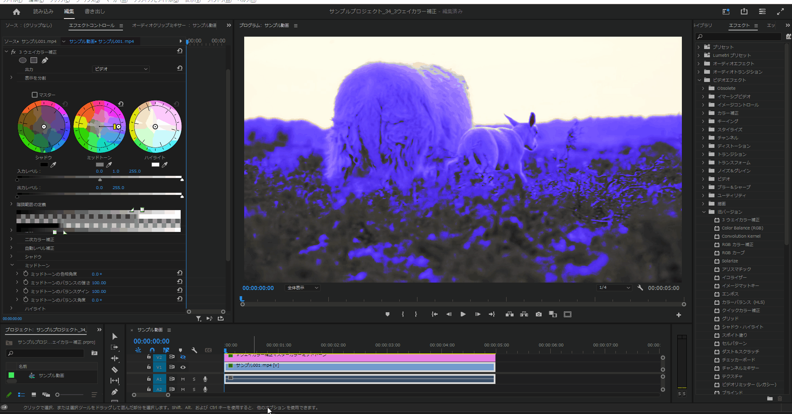Open the 出力 ビデオ dropdown

120,69
